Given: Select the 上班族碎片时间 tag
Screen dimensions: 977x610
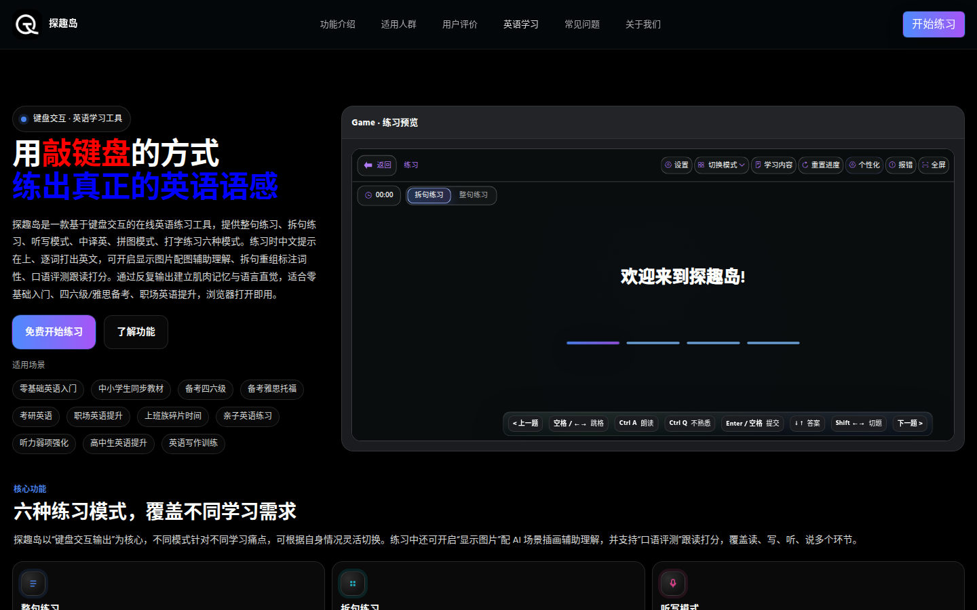Looking at the screenshot, I should [173, 416].
